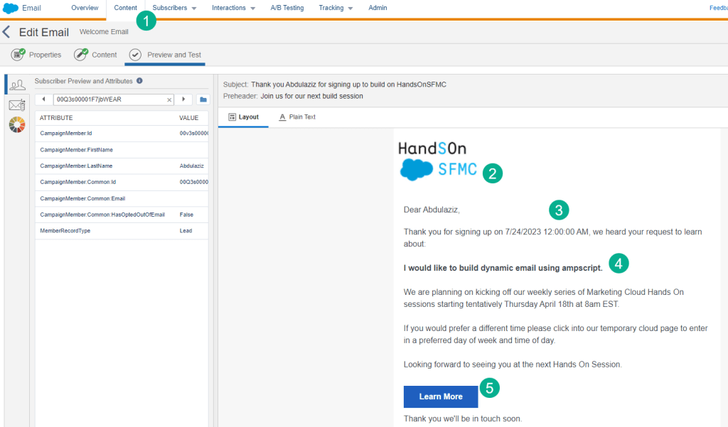Open the Subscriber Preview people icon tab
The width and height of the screenshot is (728, 427).
pos(16,85)
